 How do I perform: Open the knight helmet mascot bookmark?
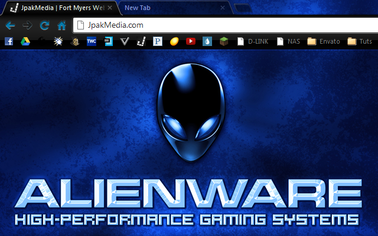coord(75,41)
